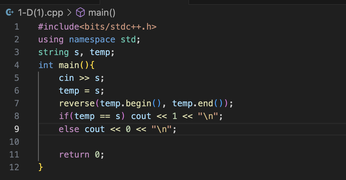The width and height of the screenshot is (346, 180).
Task: Click line number 4 in the gutter
Action: pos(17,65)
